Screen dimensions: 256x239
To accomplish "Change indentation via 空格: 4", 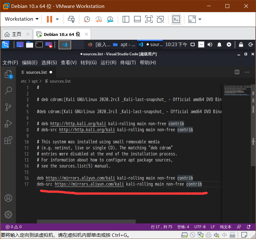I will pyautogui.click(x=183, y=227).
